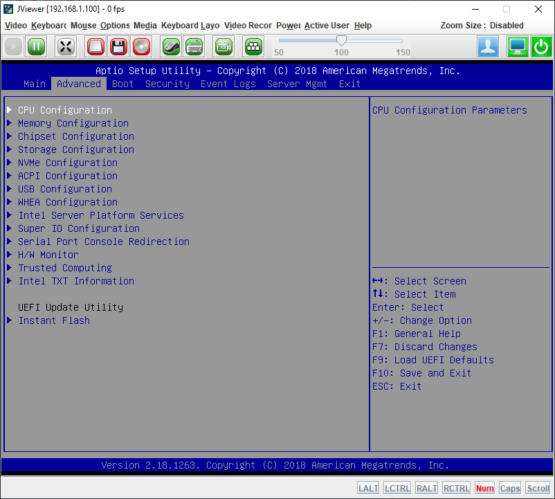The image size is (555, 499).
Task: Open the Media menu
Action: click(x=145, y=26)
